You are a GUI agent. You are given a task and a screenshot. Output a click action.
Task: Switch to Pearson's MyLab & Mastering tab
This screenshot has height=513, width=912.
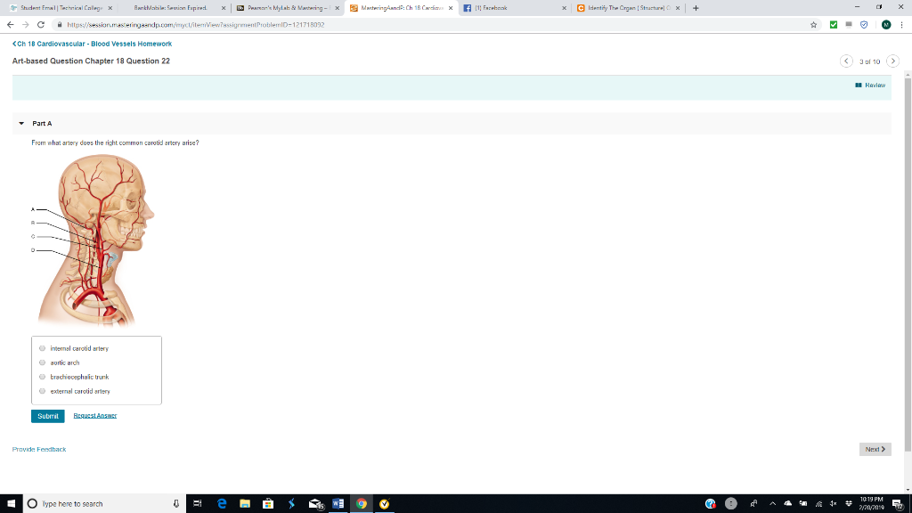[x=287, y=8]
